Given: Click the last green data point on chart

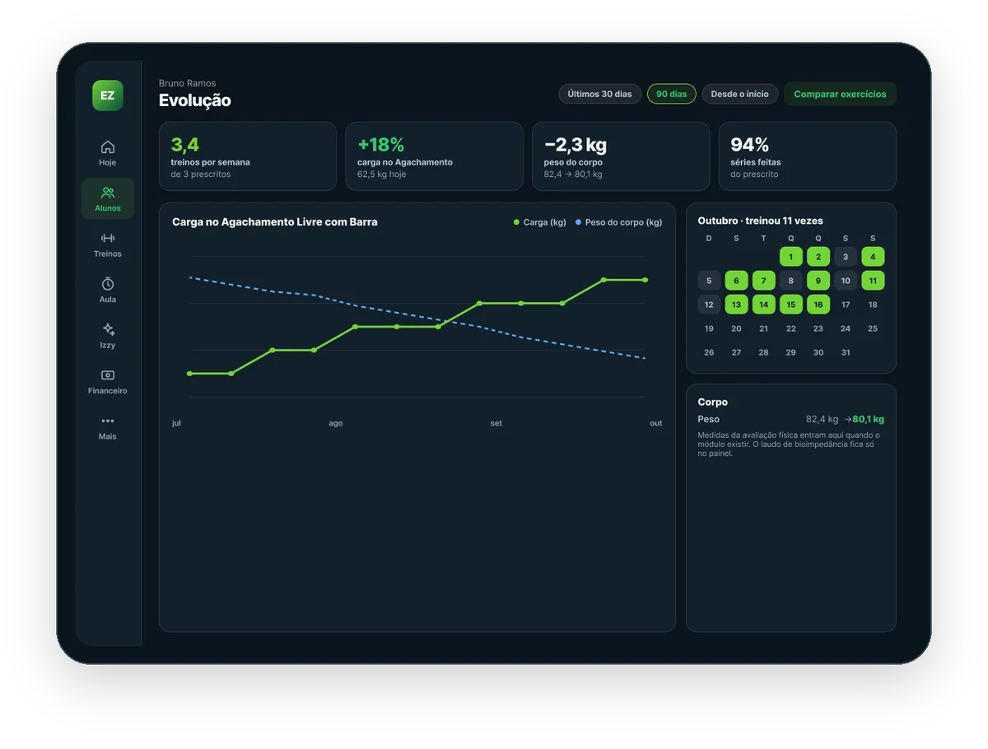Looking at the screenshot, I should click(645, 280).
